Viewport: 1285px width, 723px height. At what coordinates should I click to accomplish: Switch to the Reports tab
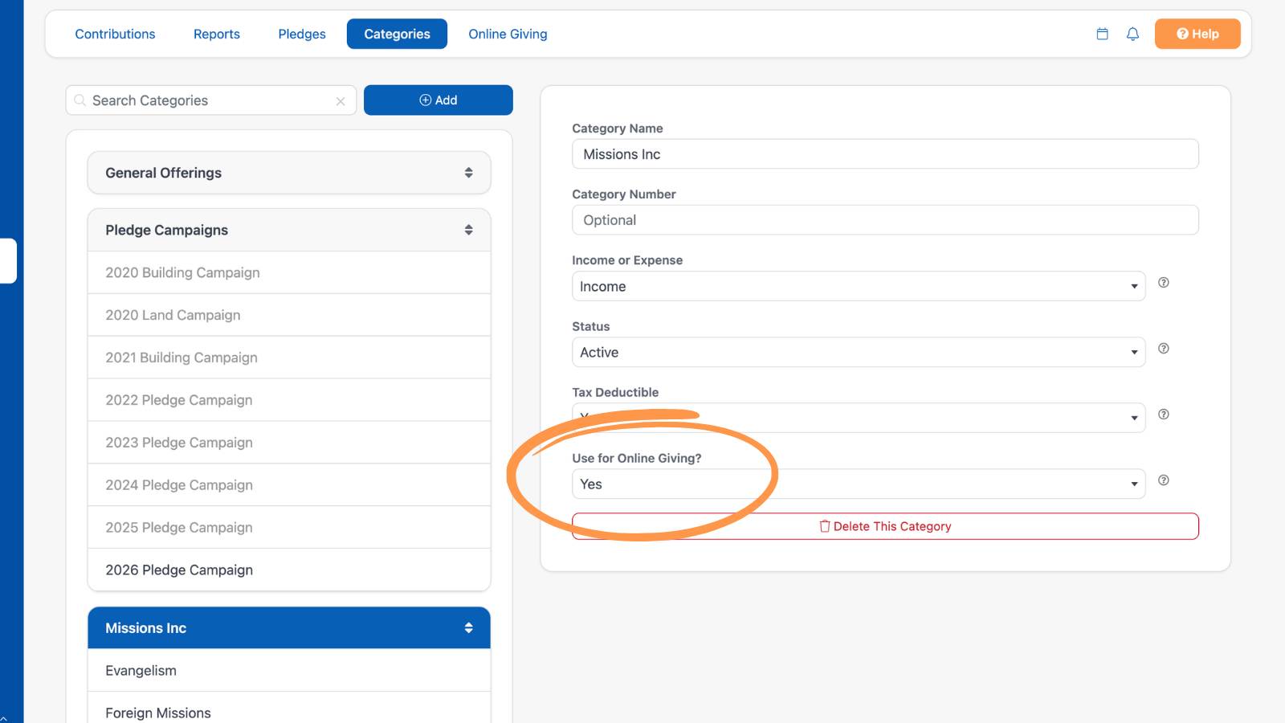(x=217, y=34)
